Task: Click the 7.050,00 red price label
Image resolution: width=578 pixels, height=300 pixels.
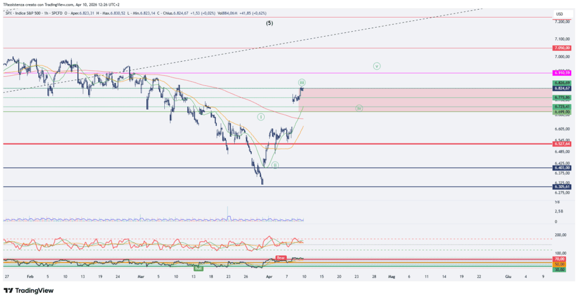Action: point(563,49)
